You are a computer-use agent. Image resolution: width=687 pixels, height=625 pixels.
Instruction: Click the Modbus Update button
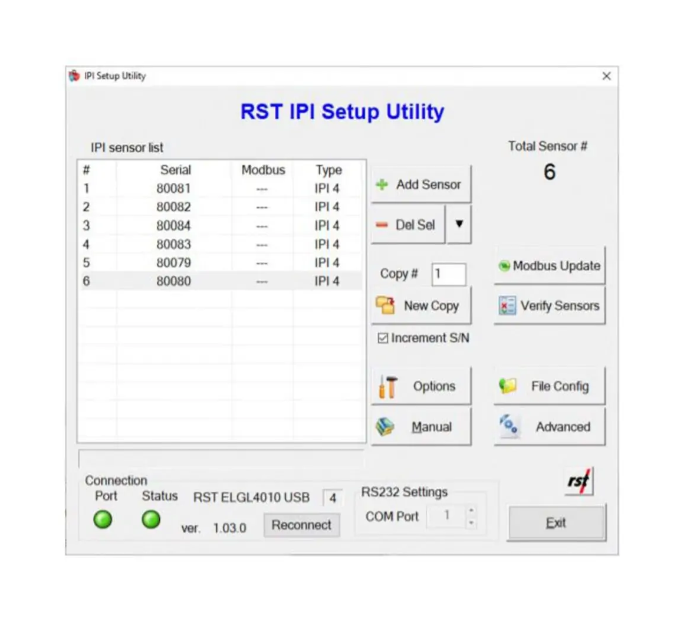coord(550,266)
